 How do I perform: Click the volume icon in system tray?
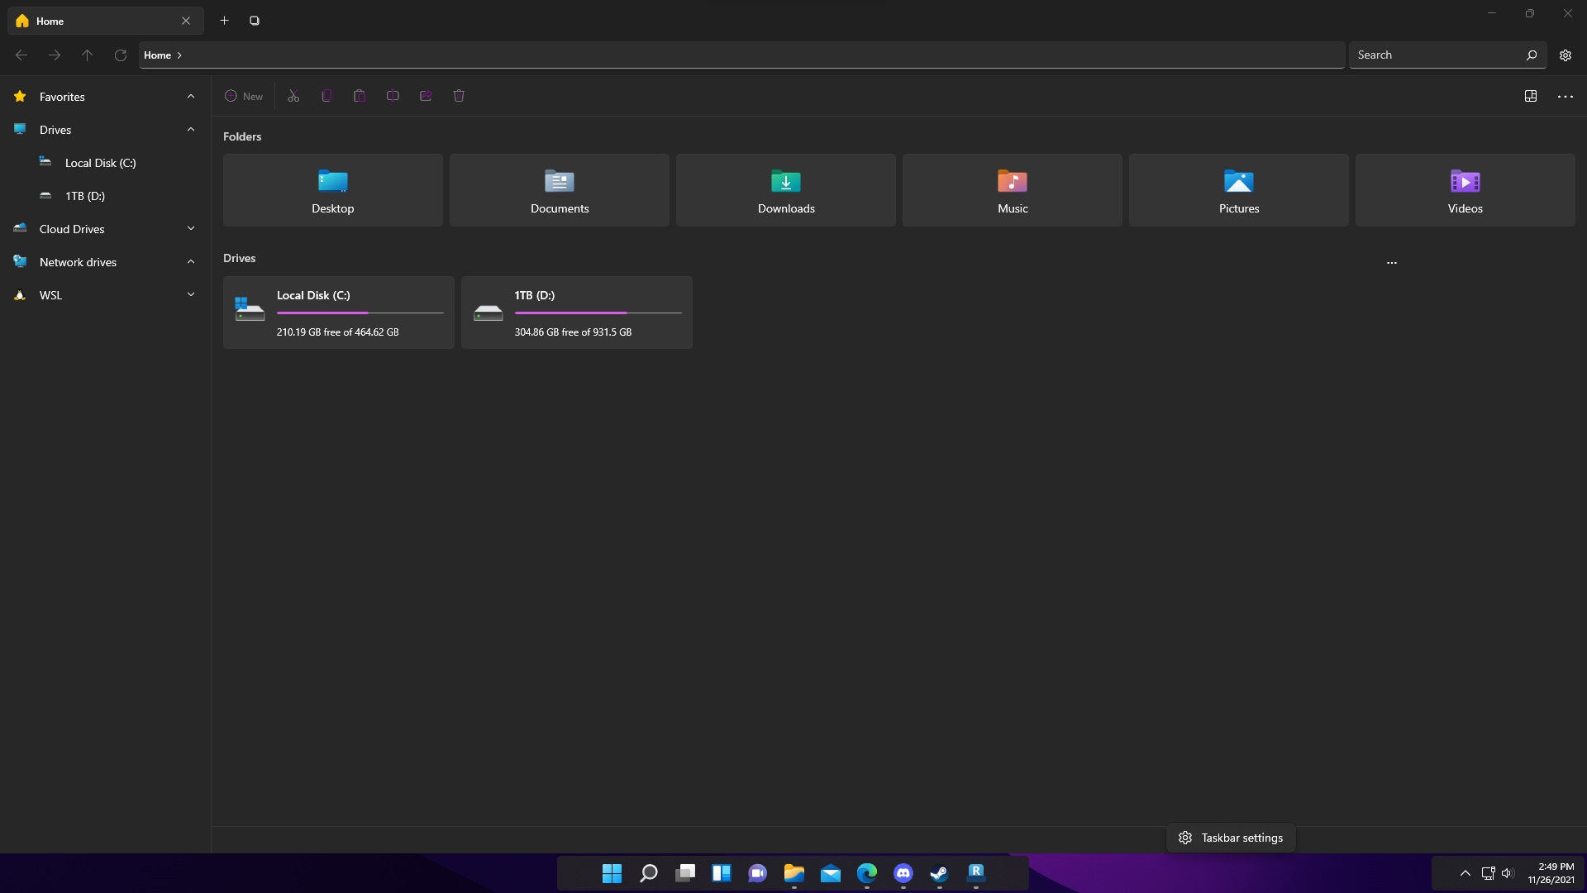coord(1508,873)
